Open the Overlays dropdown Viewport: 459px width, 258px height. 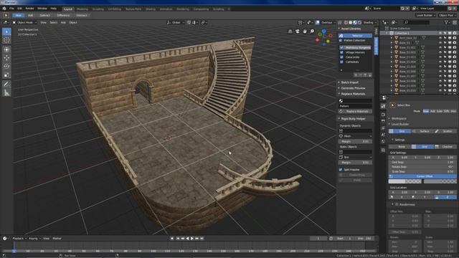point(328,22)
